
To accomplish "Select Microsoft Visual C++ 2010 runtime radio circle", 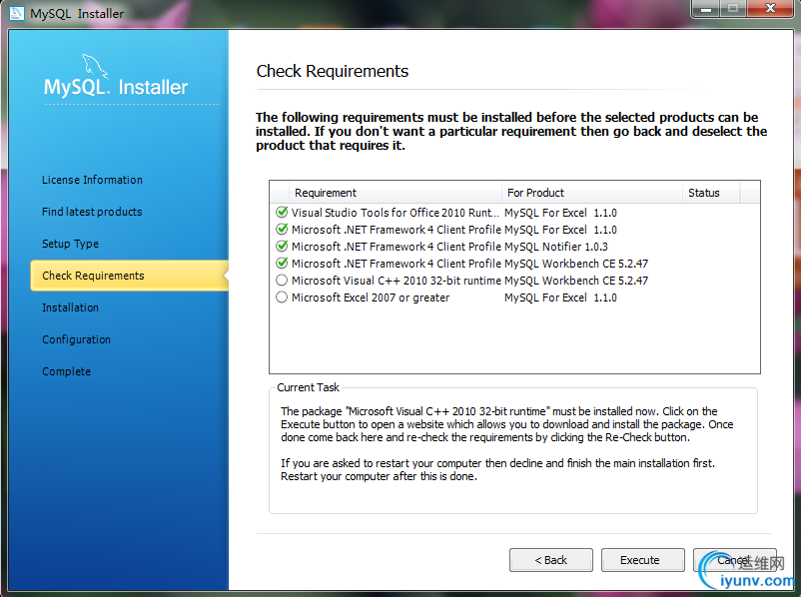I will click(282, 281).
